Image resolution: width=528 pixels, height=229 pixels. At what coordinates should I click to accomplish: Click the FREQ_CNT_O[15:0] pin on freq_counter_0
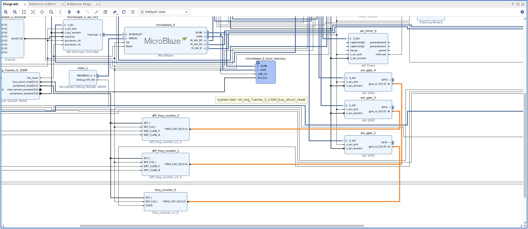[174, 202]
